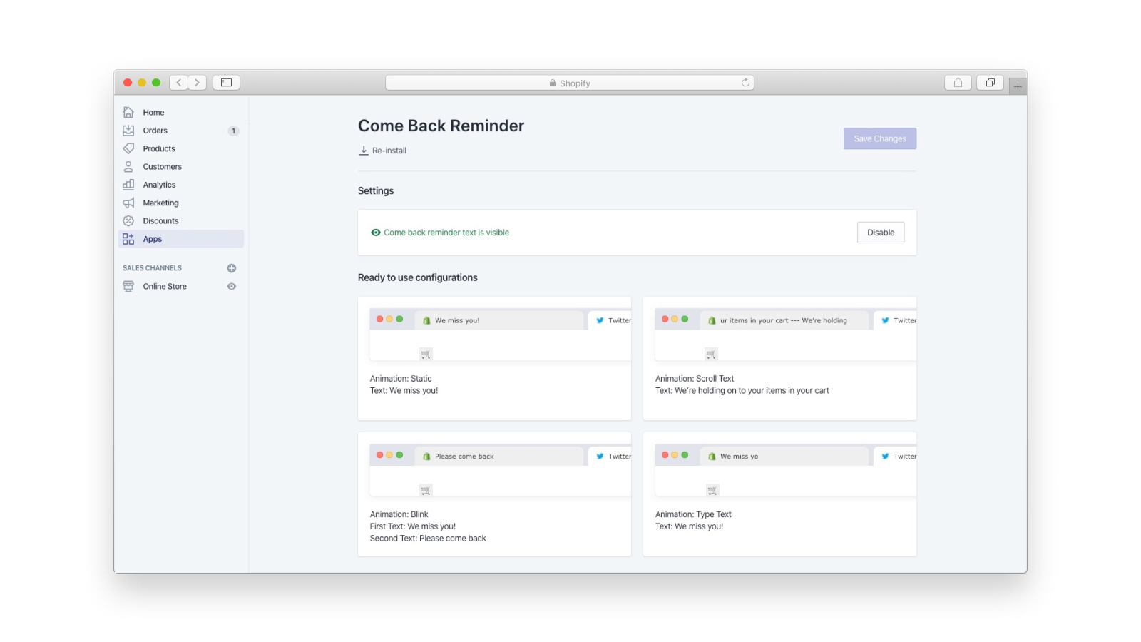Image resolution: width=1141 pixels, height=642 pixels.
Task: Click the back chevron in the browser toolbar
Action: tap(179, 82)
